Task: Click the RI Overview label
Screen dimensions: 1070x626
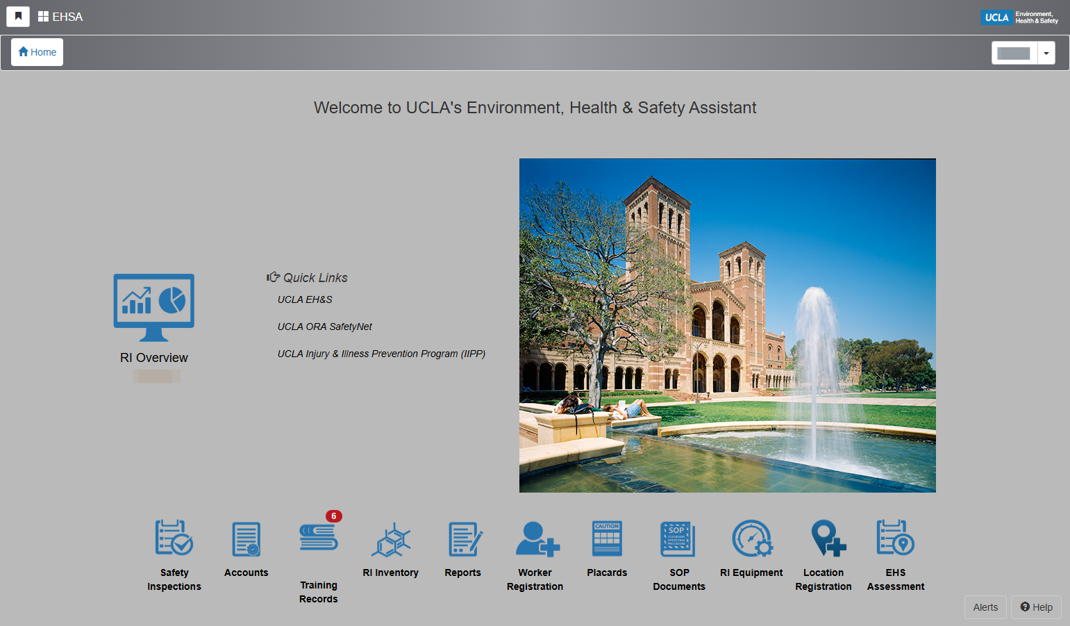Action: tap(154, 358)
